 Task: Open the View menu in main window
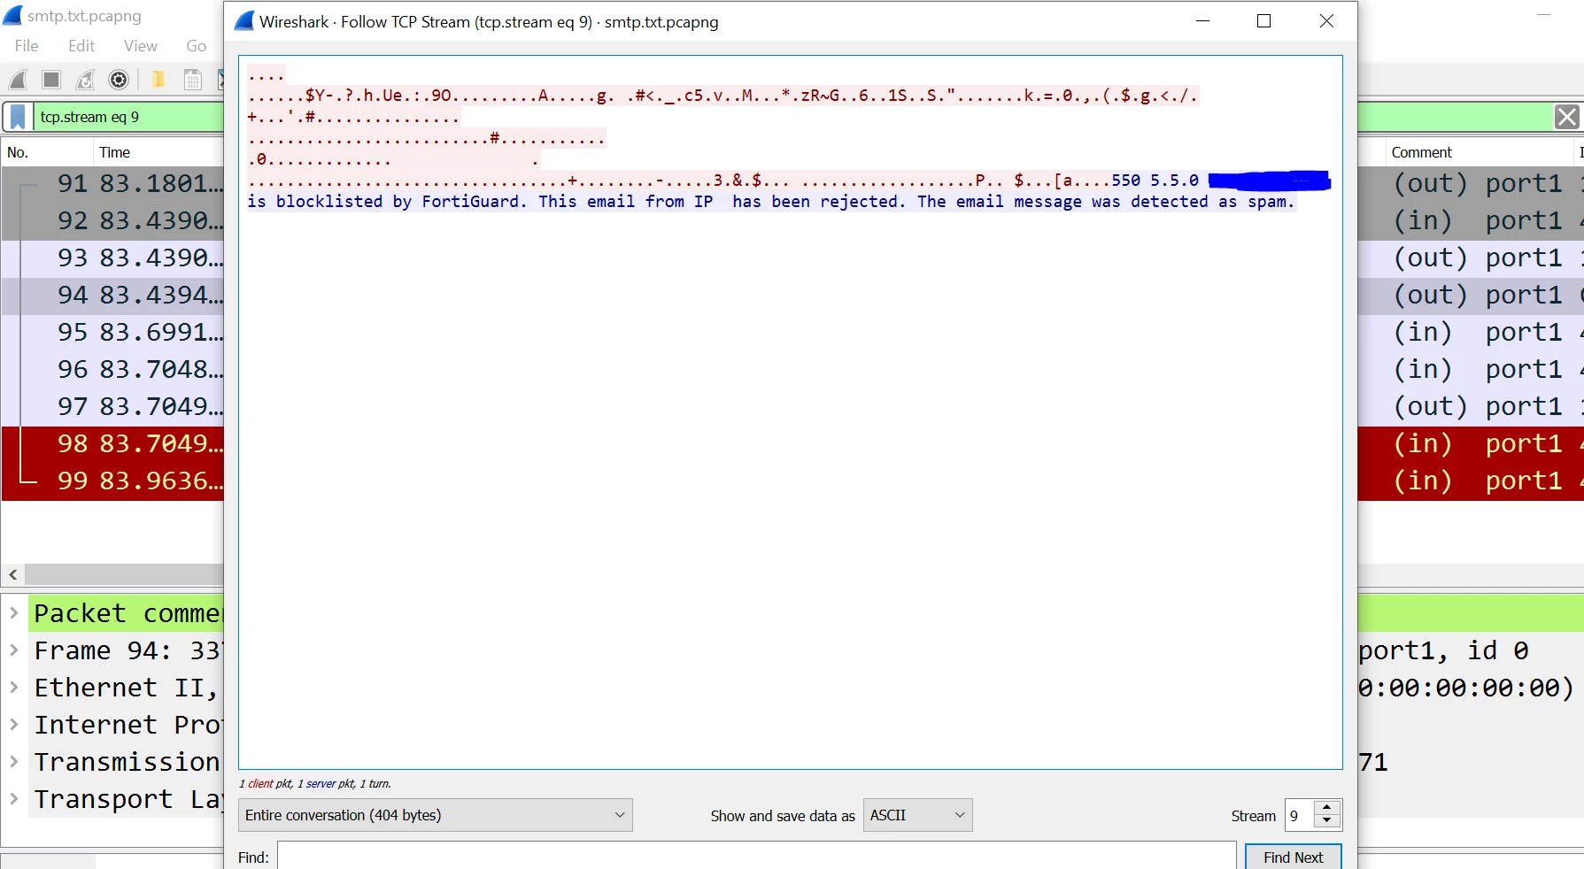tap(140, 46)
